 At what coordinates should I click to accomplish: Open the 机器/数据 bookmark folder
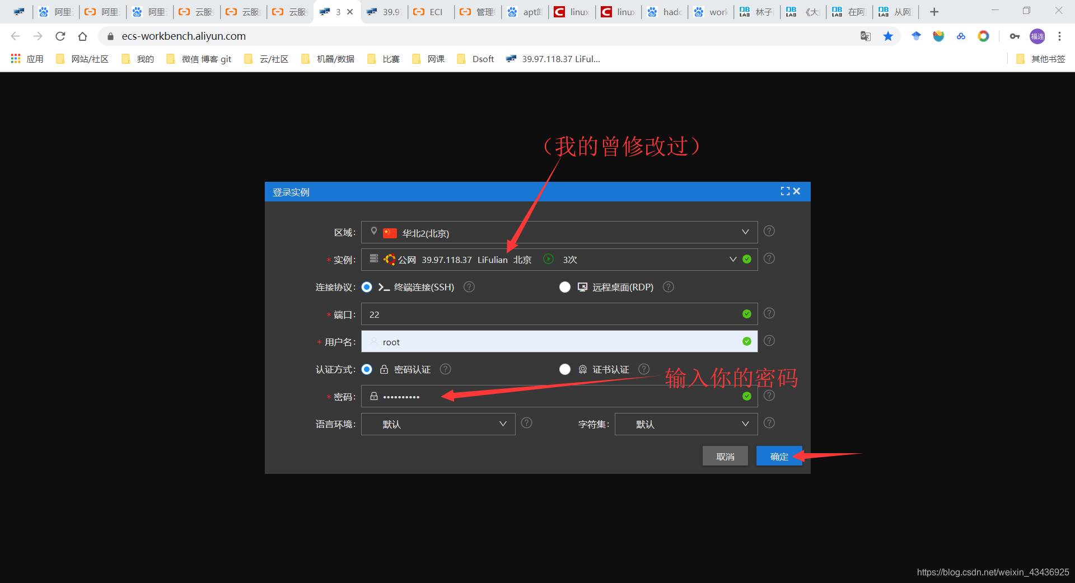(328, 59)
